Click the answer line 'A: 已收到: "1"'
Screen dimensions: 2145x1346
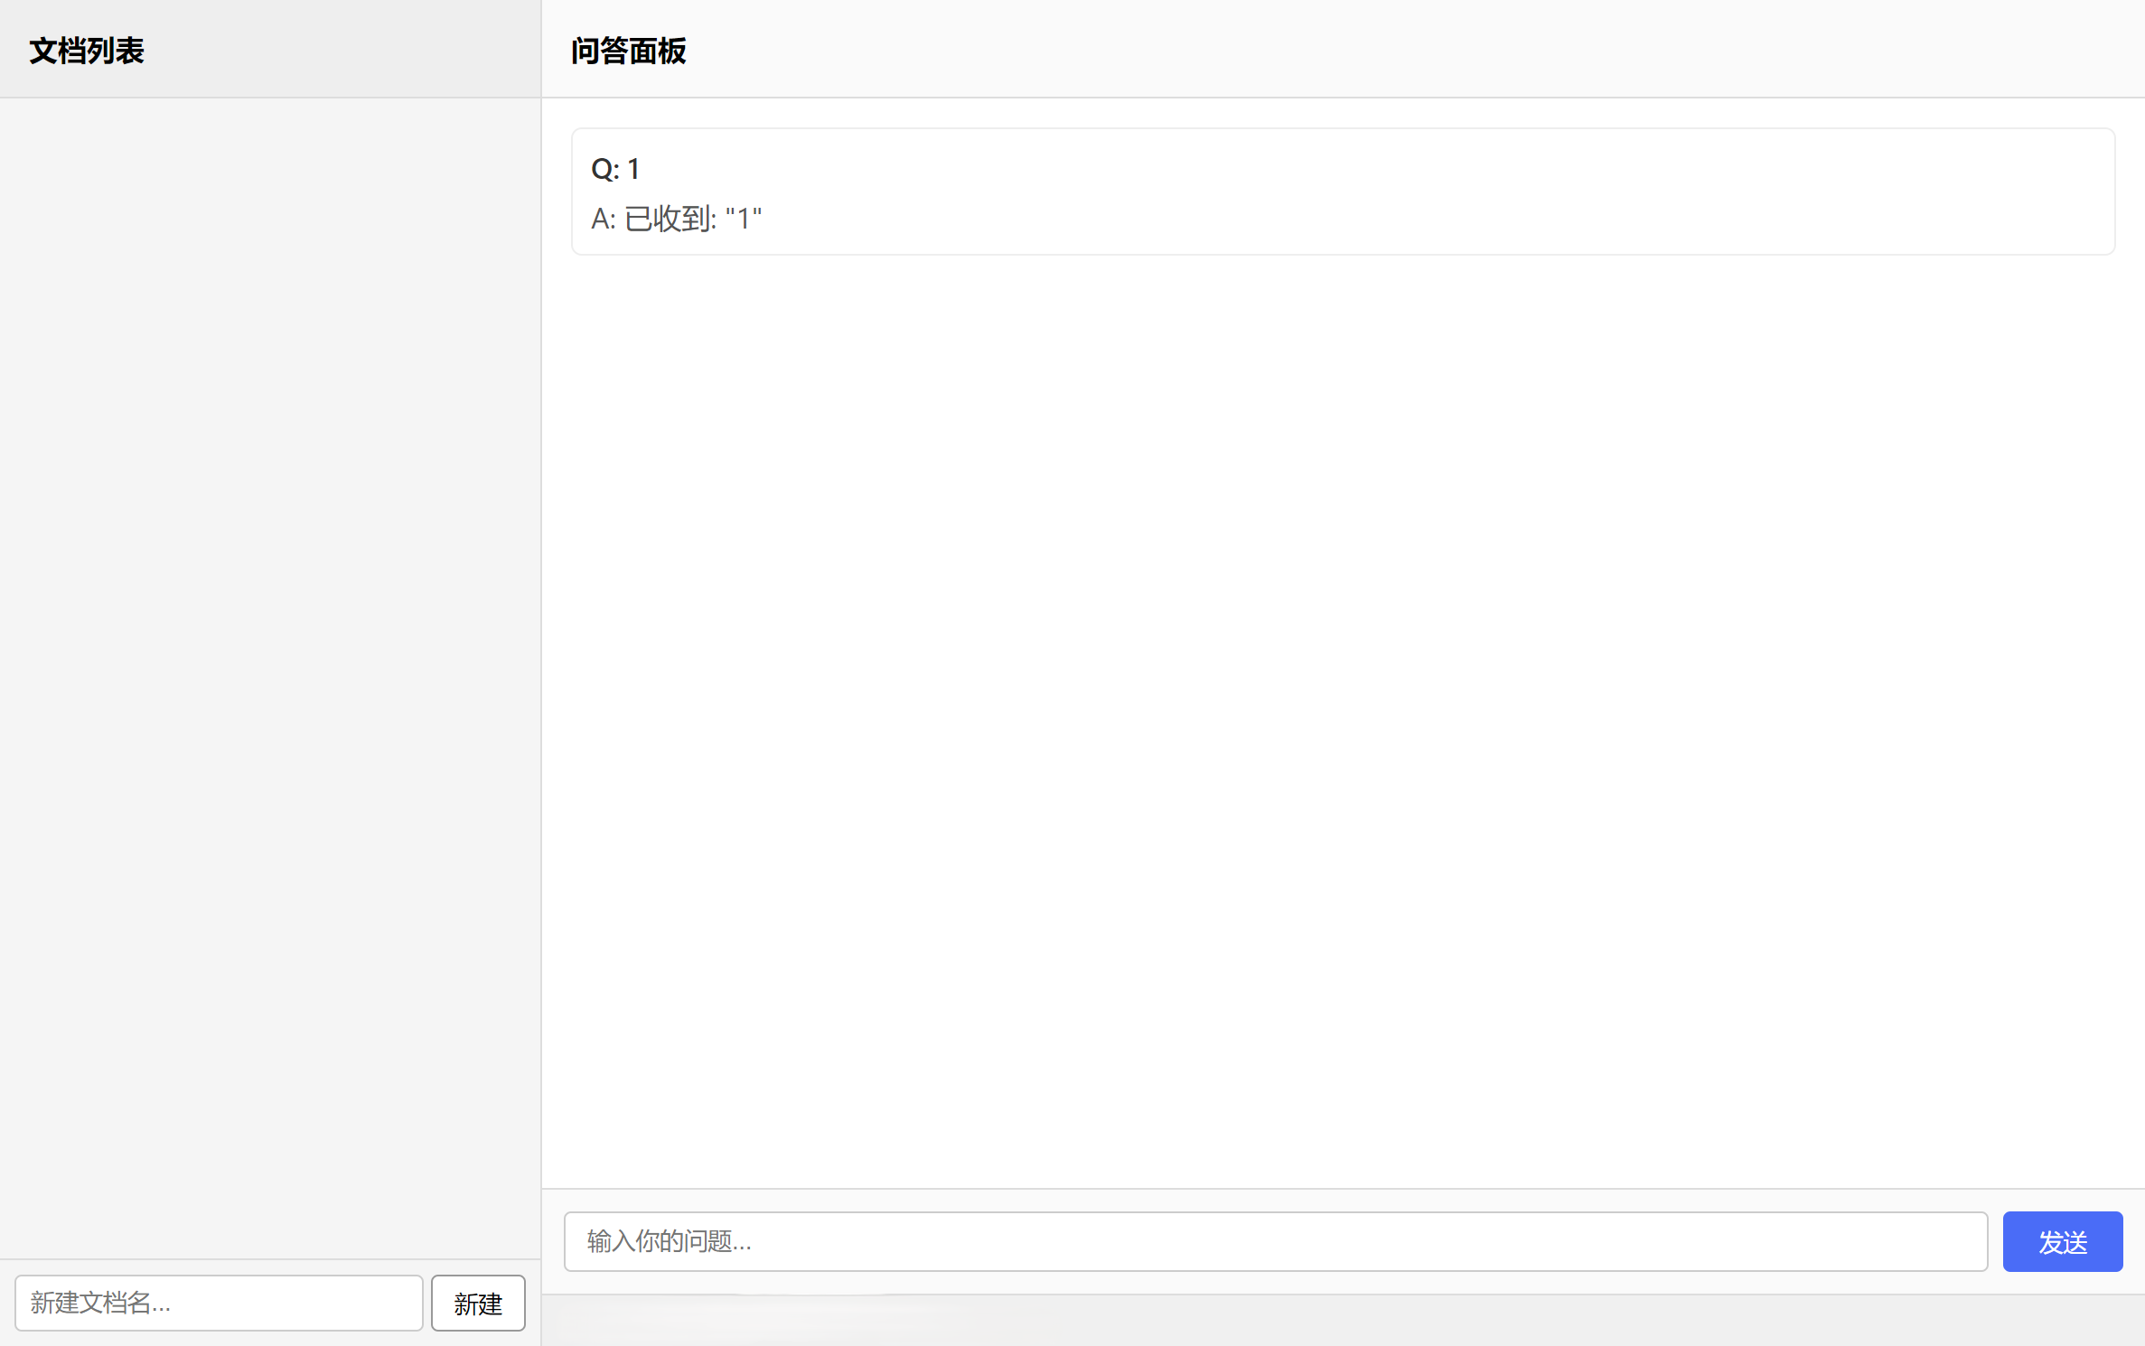tap(676, 219)
